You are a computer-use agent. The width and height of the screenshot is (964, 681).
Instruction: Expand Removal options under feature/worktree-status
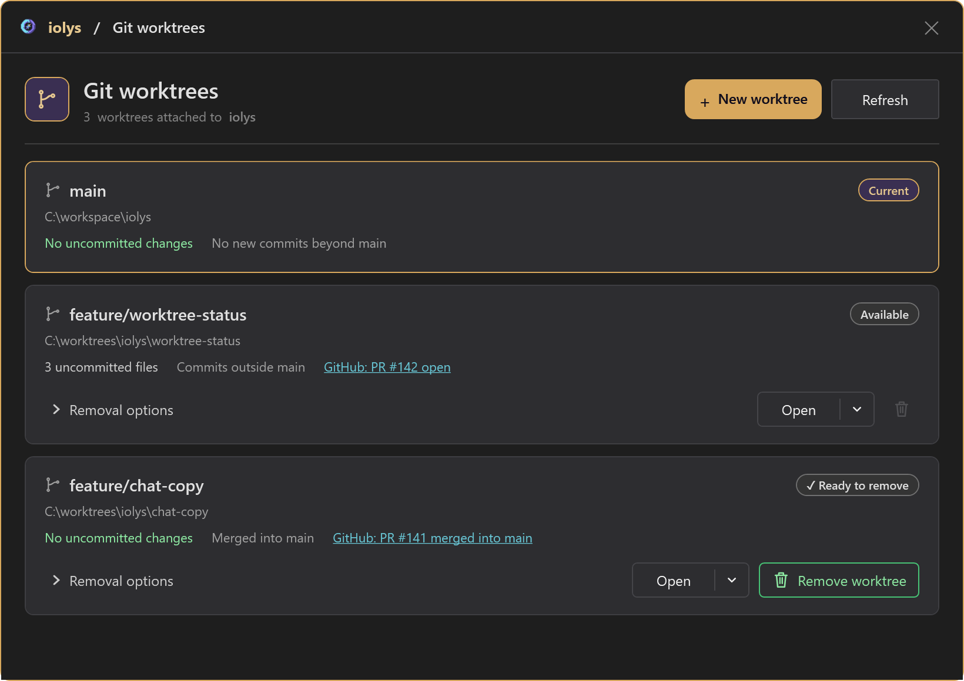(113, 410)
